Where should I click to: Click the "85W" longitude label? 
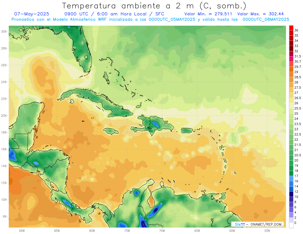(57, 231)
